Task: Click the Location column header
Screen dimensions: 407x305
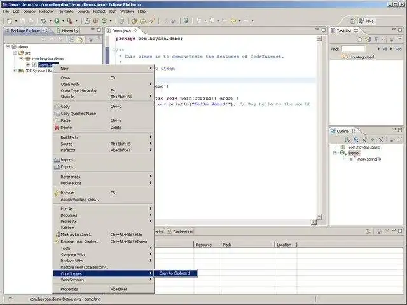Action: tap(286, 245)
